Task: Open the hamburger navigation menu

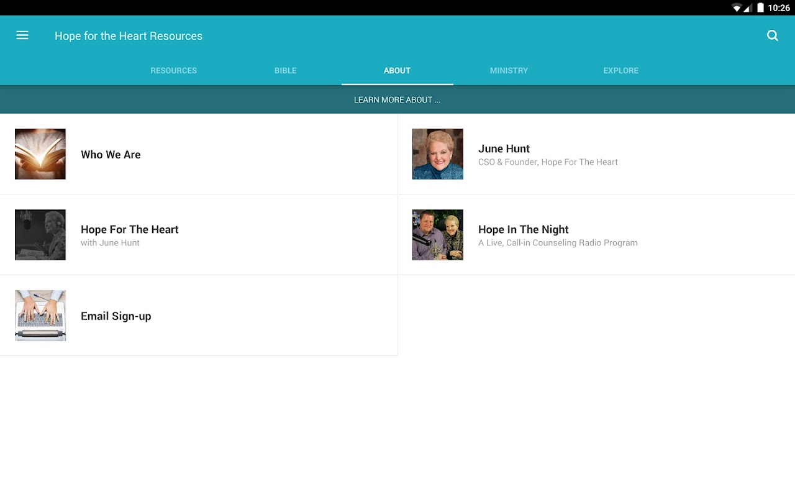Action: [x=22, y=35]
